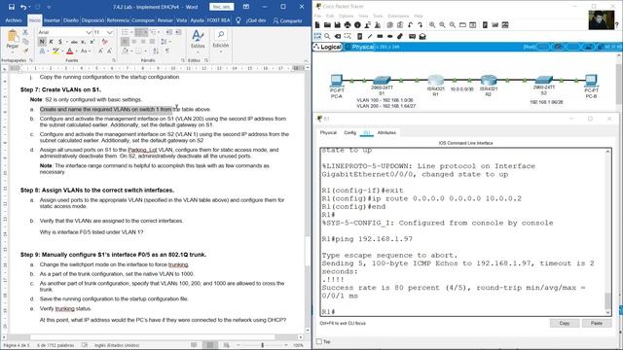This screenshot has width=623, height=350.
Task: Switch to the Insertar ribbon tab
Action: coord(52,20)
